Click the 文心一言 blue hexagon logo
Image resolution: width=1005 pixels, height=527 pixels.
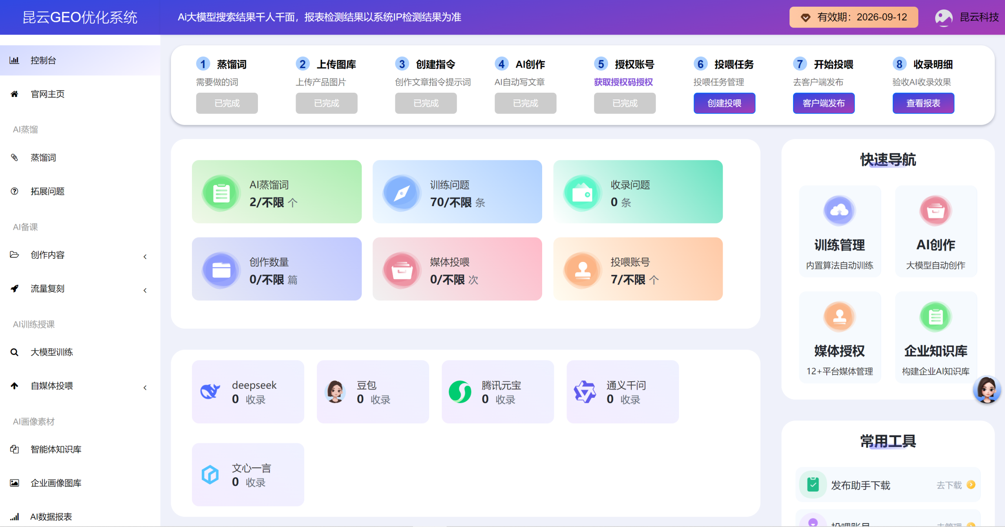click(x=210, y=474)
